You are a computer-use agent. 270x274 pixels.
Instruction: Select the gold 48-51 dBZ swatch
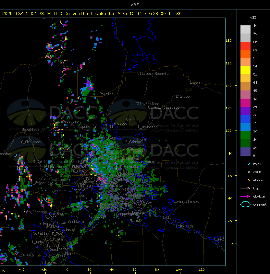point(245,78)
